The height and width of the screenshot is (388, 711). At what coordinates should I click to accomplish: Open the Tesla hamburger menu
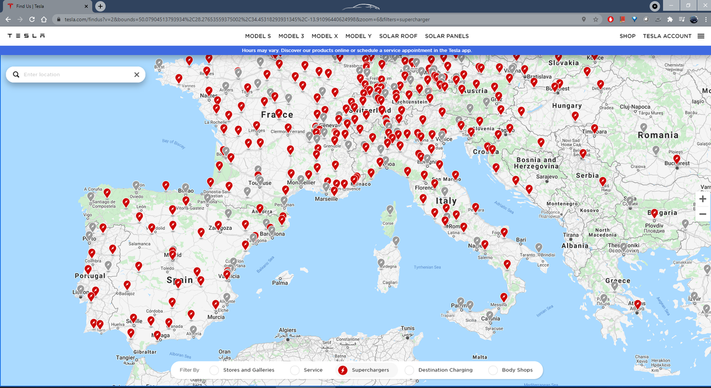click(701, 36)
